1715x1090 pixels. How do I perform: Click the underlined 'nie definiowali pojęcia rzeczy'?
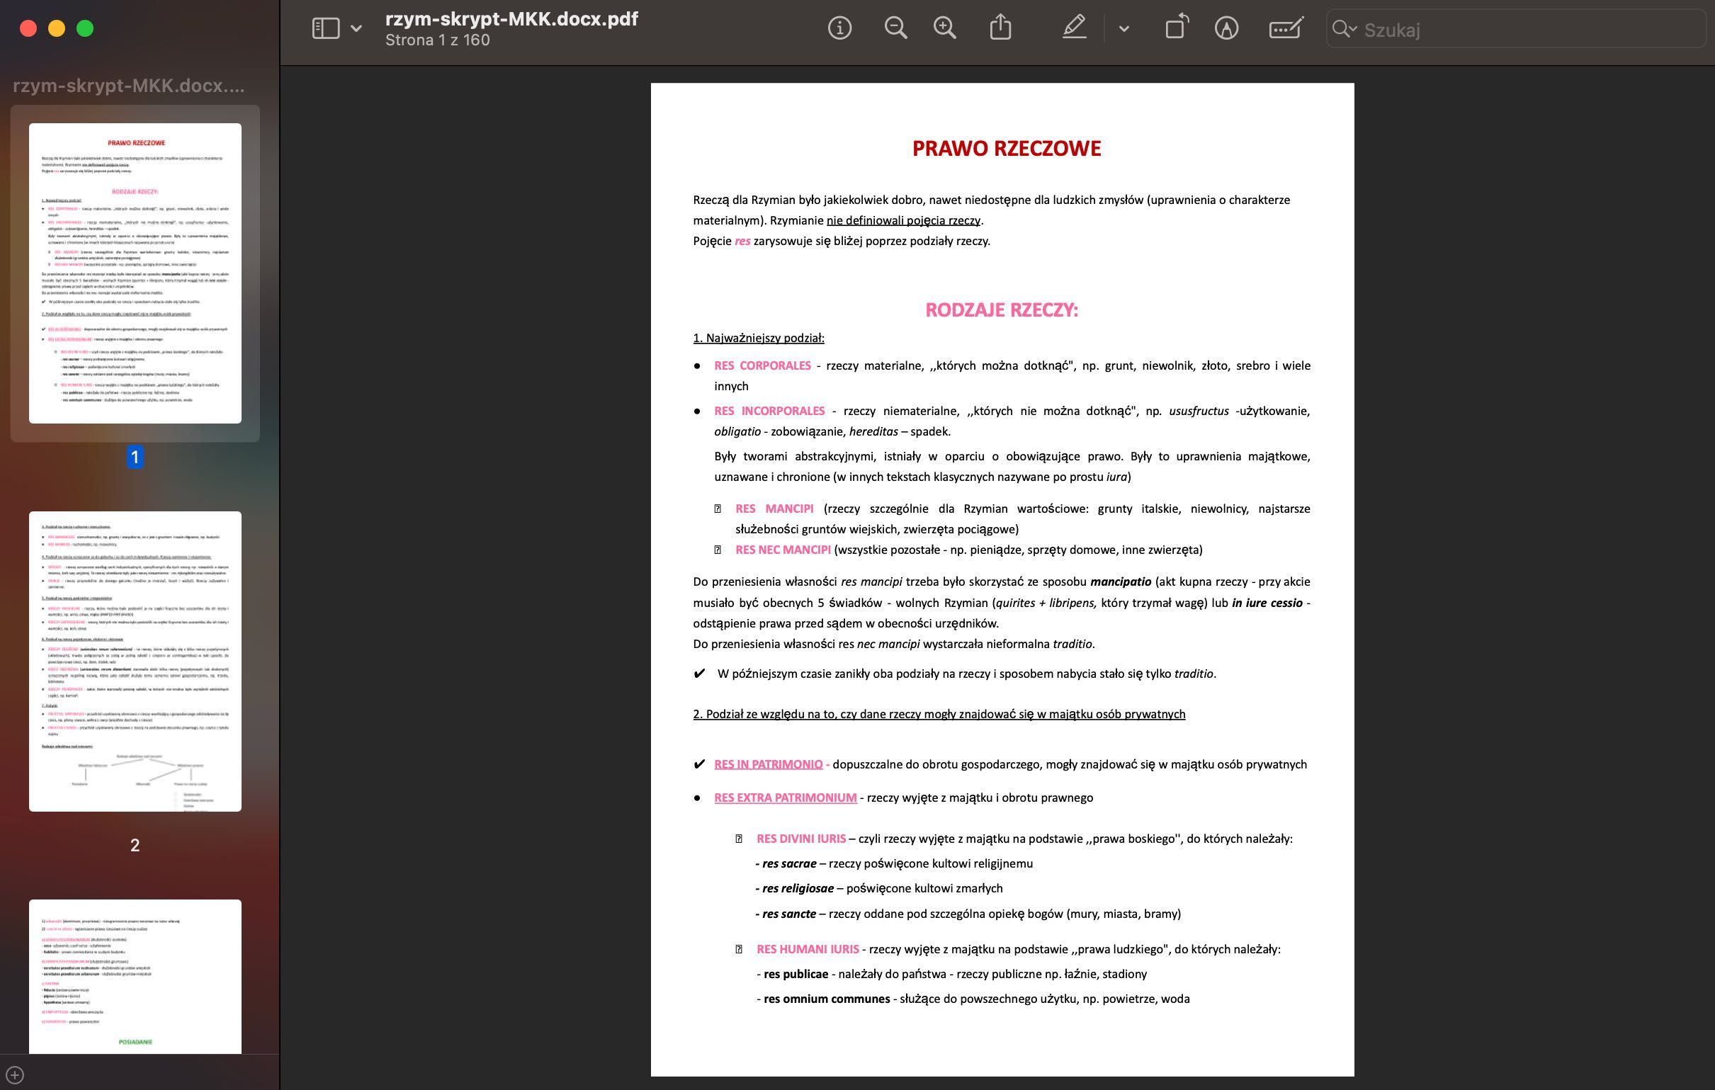click(x=903, y=221)
